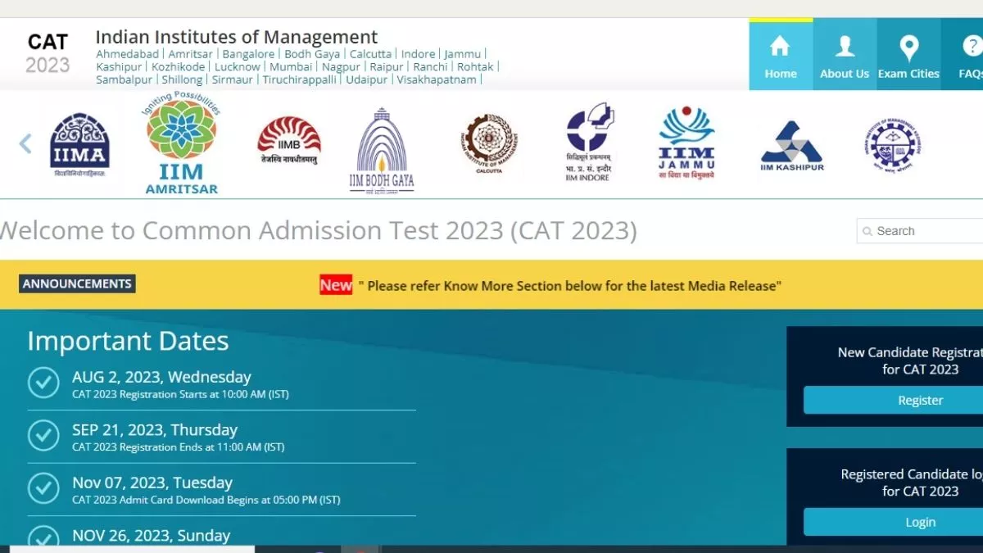The image size is (983, 553).
Task: Open the Shillong header link
Action: tap(182, 79)
